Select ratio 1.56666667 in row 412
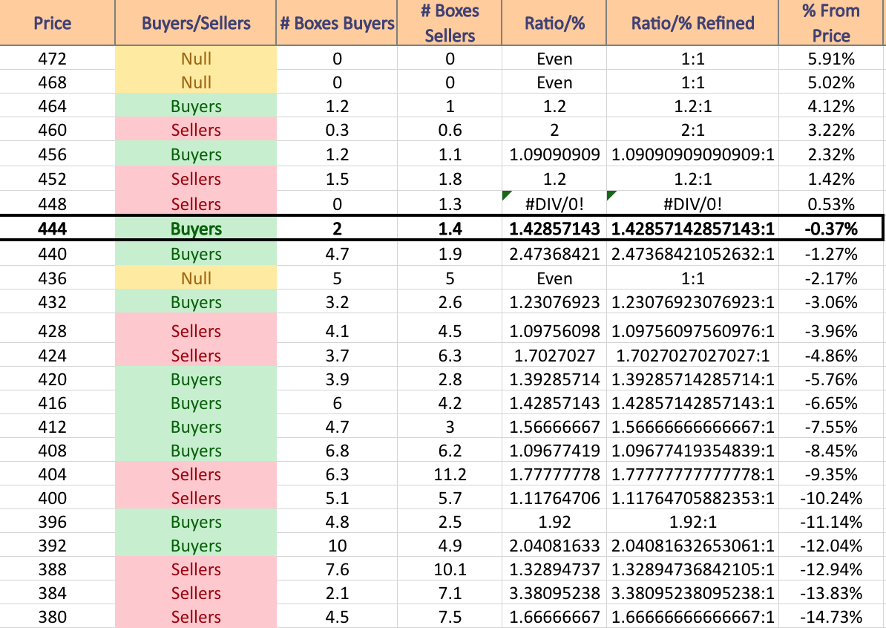886x628 pixels. click(554, 426)
